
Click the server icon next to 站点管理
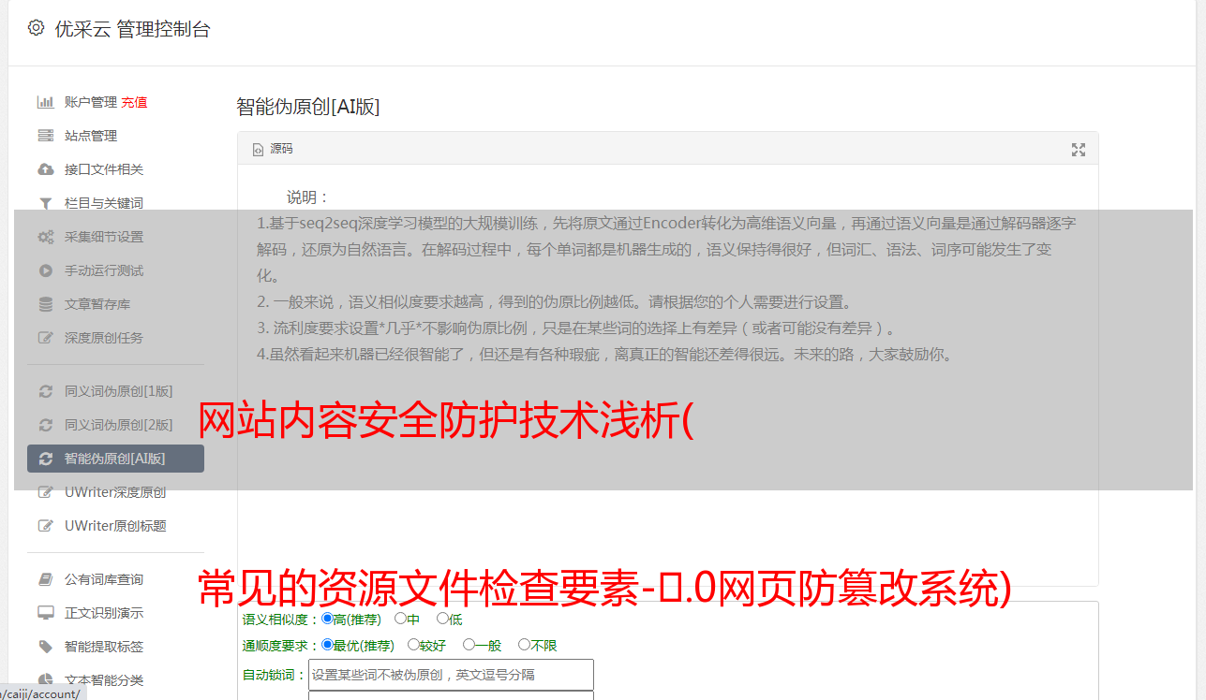[45, 136]
